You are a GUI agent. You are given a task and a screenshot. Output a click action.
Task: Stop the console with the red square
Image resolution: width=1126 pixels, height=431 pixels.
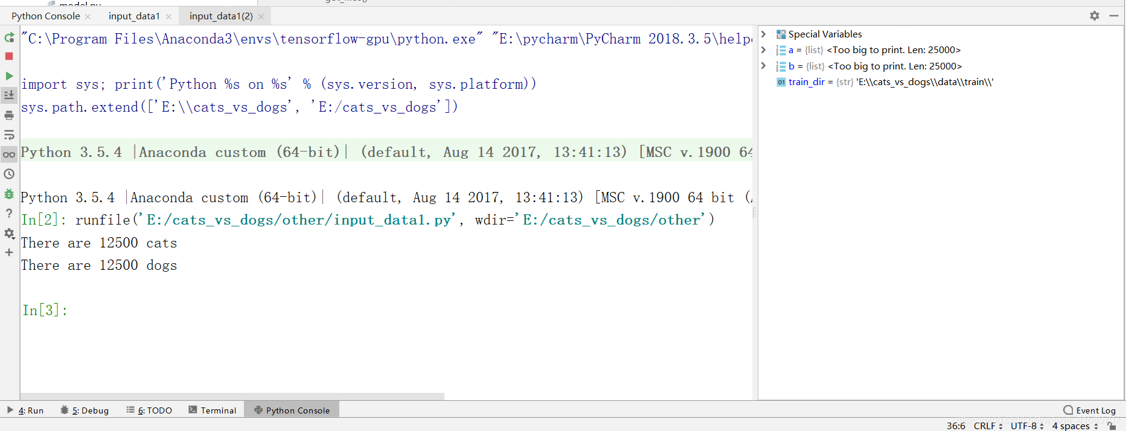(x=9, y=56)
